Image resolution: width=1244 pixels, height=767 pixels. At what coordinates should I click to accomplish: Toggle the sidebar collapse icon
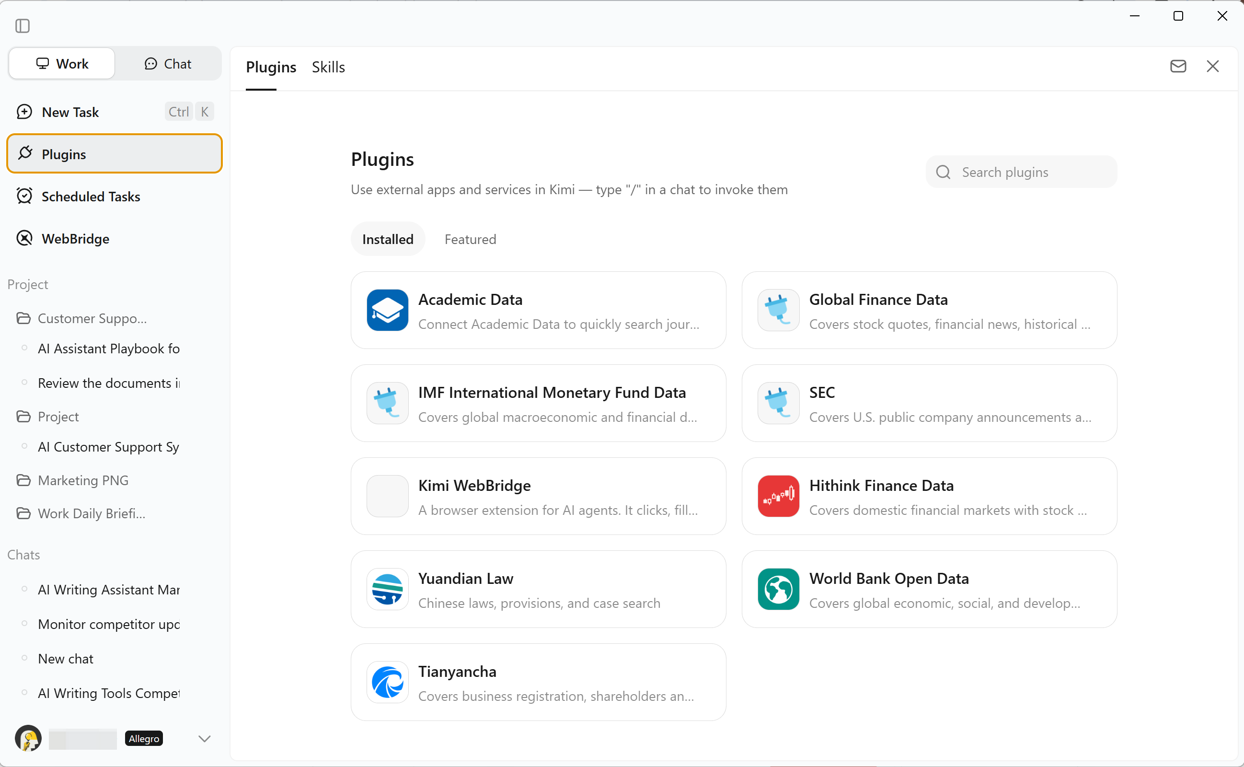point(23,25)
